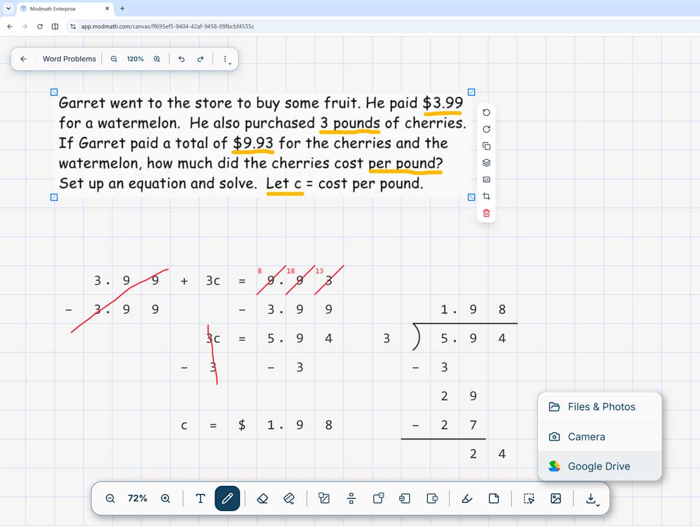
Task: Crop the selected image
Action: coord(487,196)
